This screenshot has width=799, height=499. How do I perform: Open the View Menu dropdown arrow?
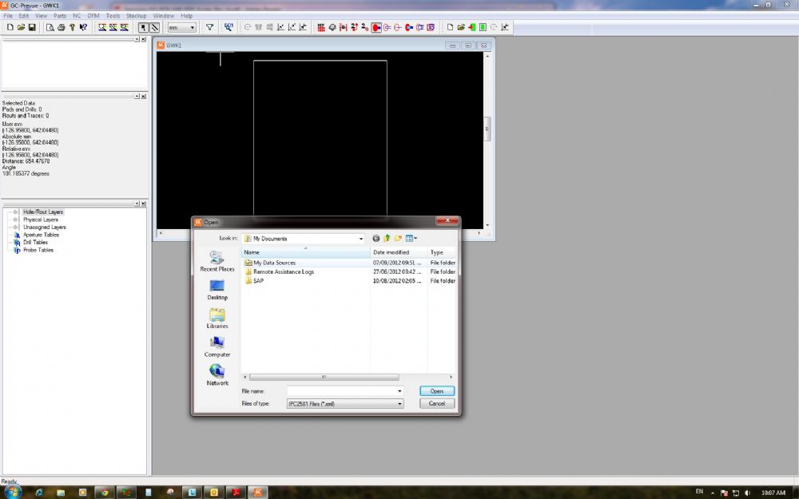tap(415, 238)
